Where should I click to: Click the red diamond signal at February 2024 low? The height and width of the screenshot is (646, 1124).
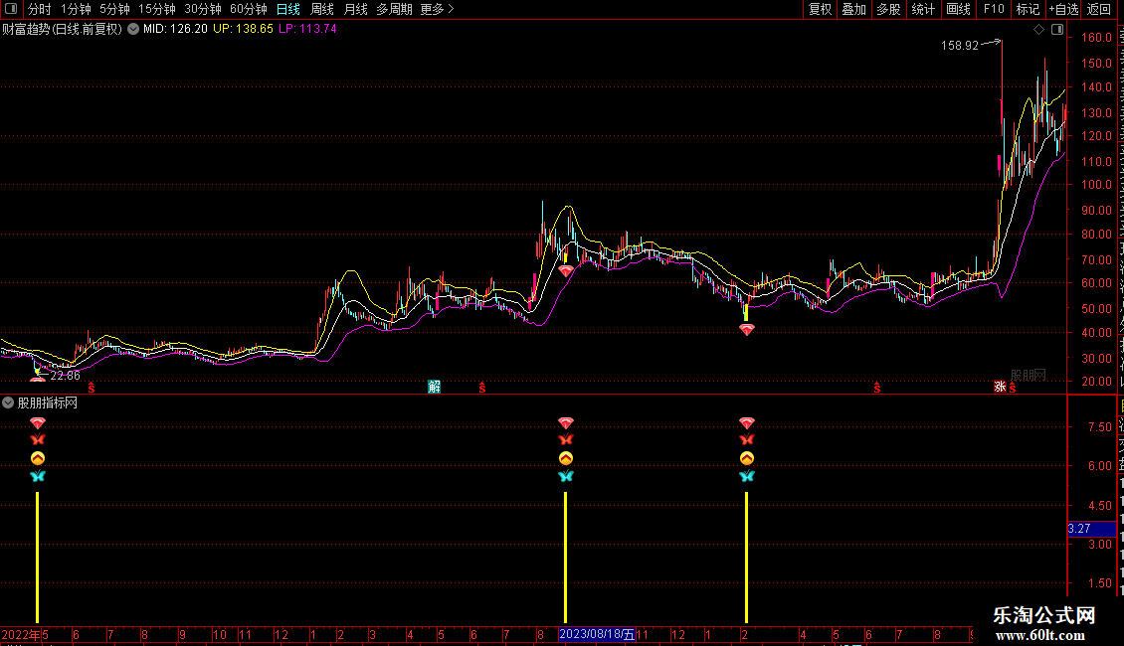pos(746,329)
